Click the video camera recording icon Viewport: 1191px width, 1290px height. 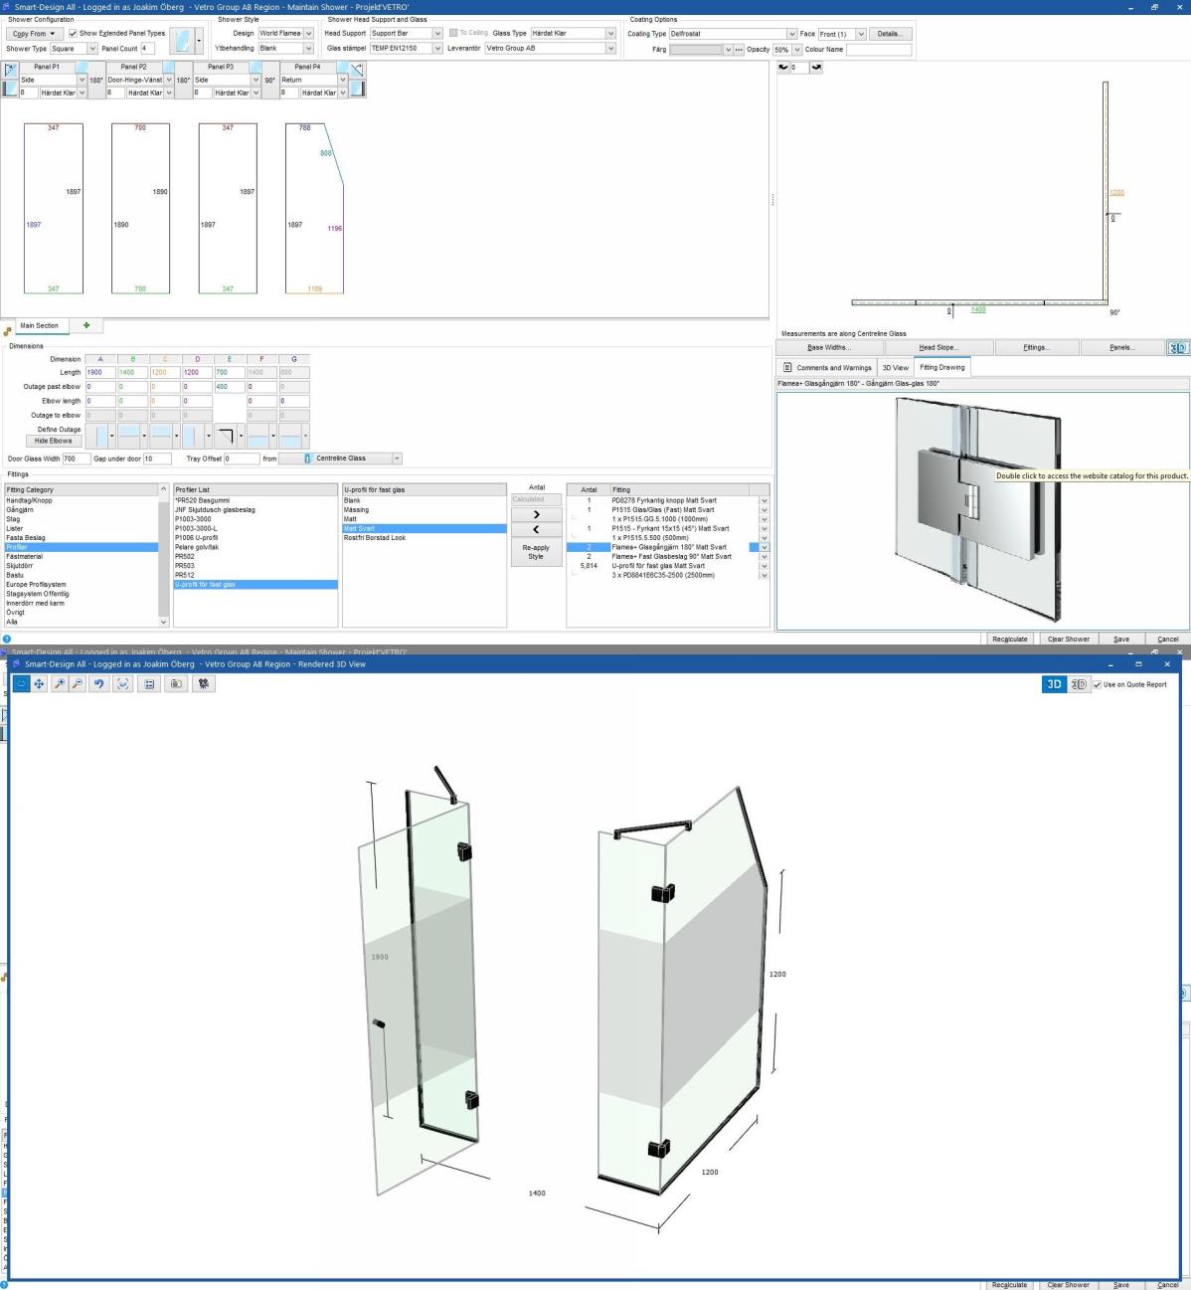tap(204, 684)
